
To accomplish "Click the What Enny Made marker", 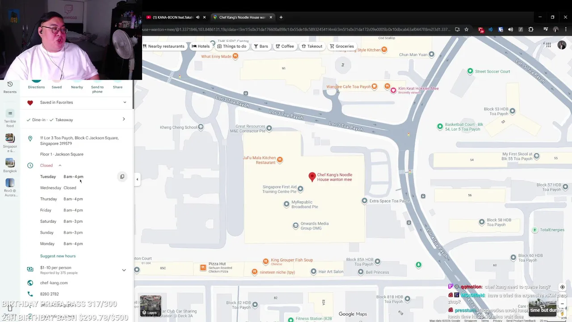I will click(236, 56).
